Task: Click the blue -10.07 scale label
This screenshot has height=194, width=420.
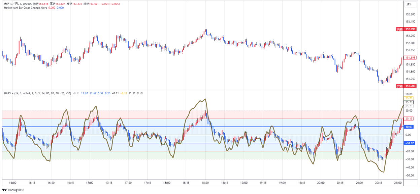Action: click(x=409, y=143)
